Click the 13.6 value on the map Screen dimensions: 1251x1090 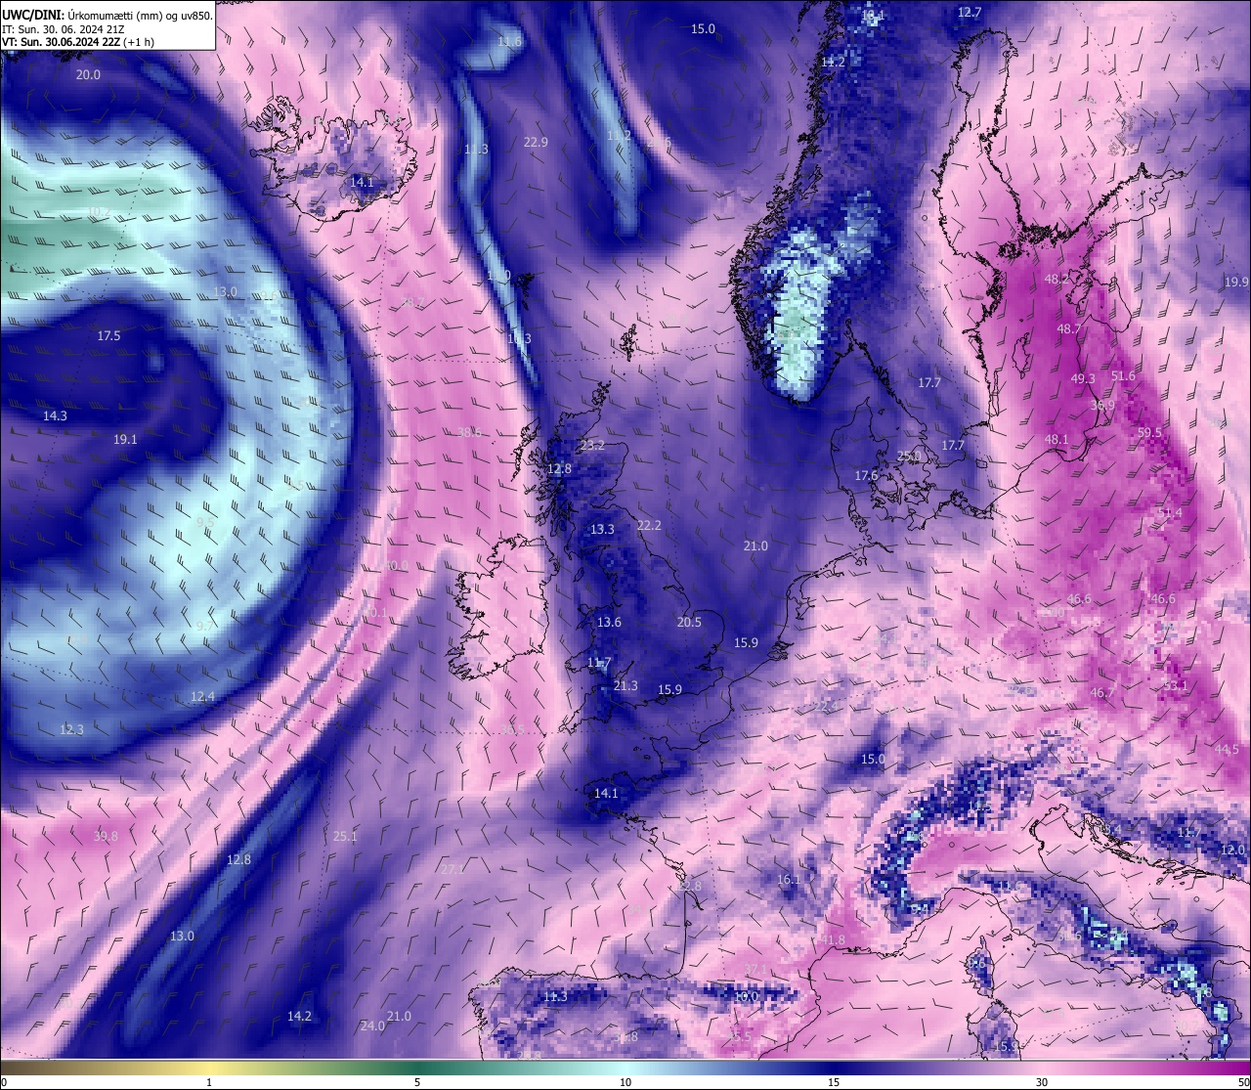point(609,623)
